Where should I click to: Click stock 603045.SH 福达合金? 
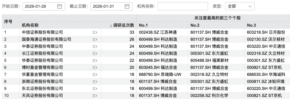point(158,68)
